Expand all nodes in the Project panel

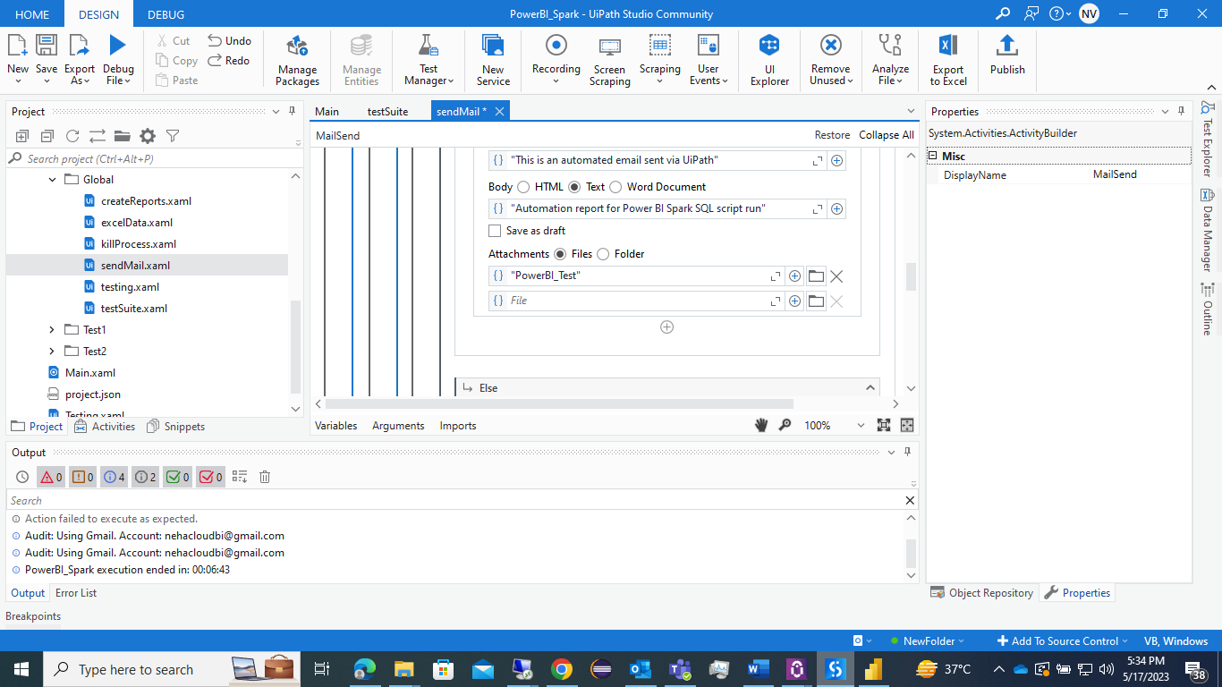tap(22, 136)
